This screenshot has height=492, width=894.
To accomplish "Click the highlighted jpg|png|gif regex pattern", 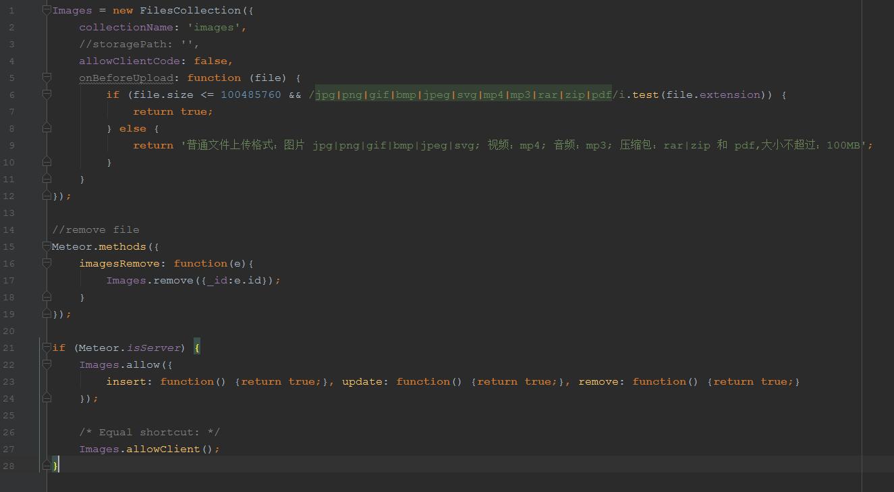I will pyautogui.click(x=464, y=94).
